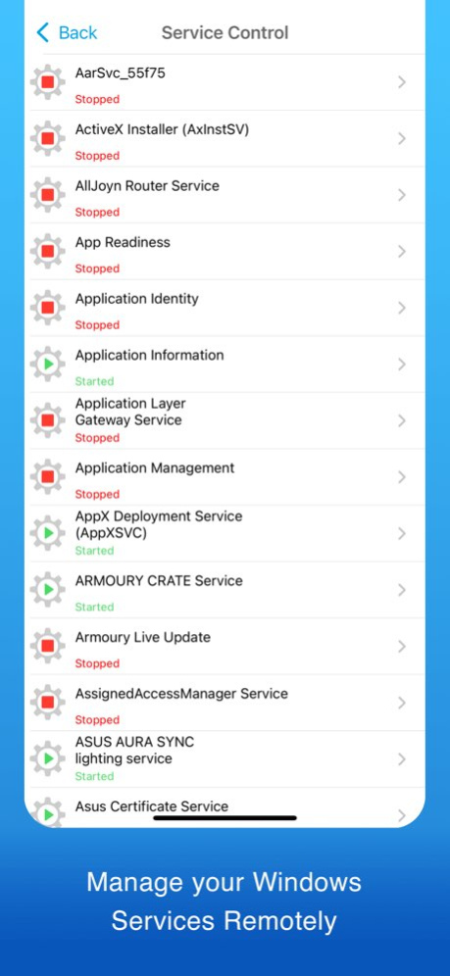Open AppX Deployment Service via its chevron
The height and width of the screenshot is (976, 450).
pos(402,533)
